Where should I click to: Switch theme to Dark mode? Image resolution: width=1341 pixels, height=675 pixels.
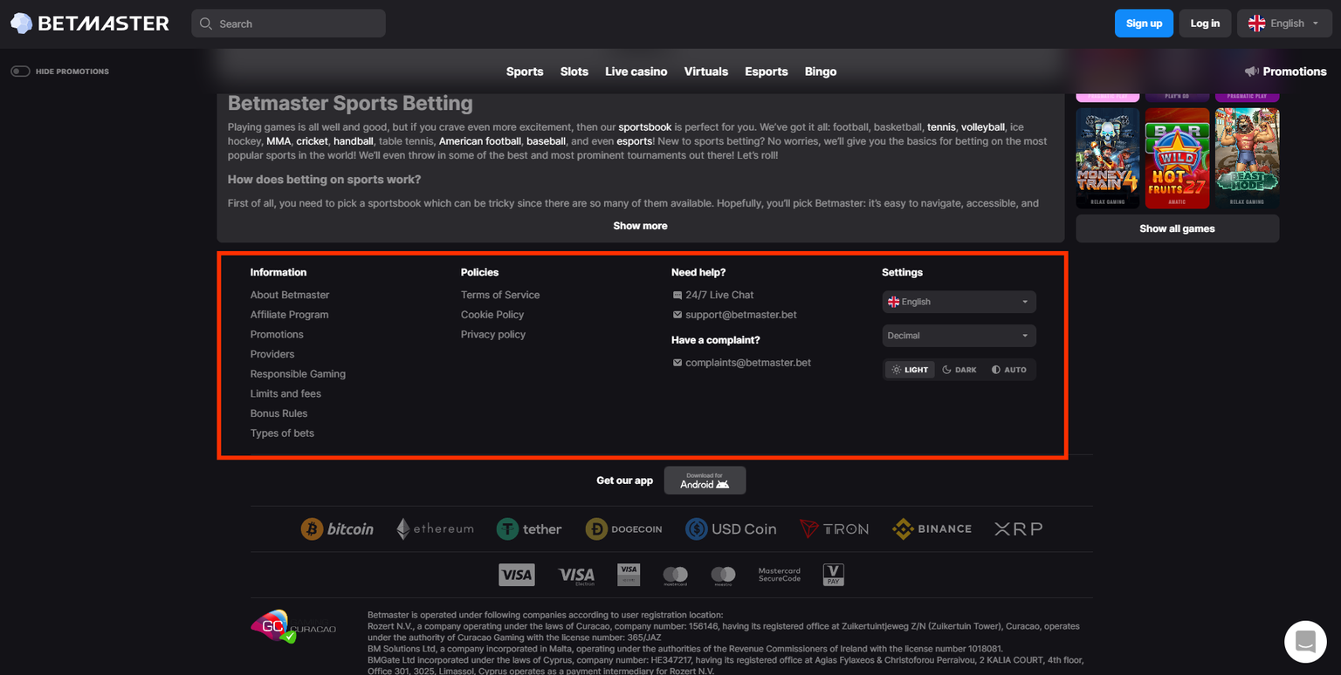959,369
